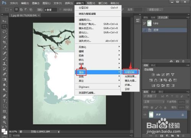Add an Invert adjustment

(x=153, y=85)
